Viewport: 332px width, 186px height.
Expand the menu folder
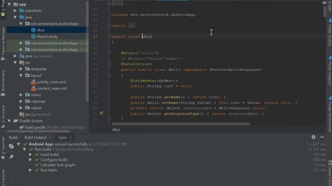(21, 95)
